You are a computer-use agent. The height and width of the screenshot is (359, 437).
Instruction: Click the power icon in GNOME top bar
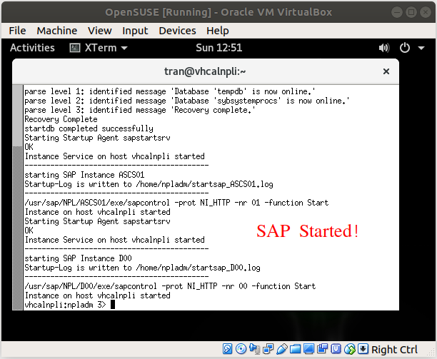coord(405,48)
